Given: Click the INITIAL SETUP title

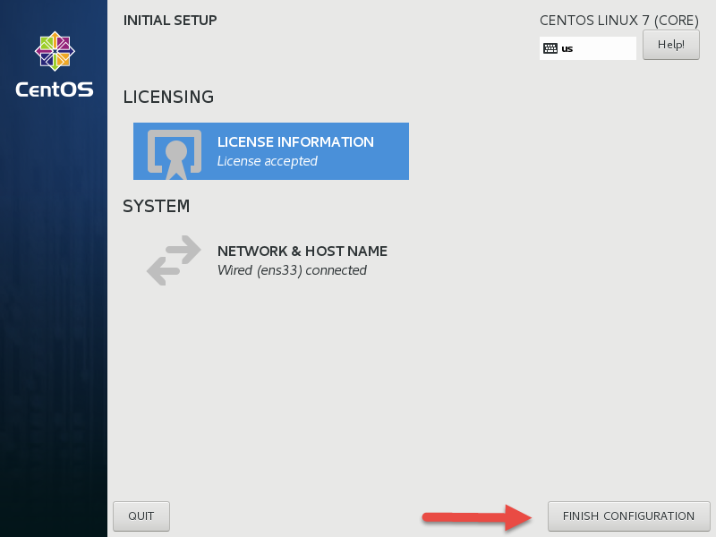Looking at the screenshot, I should [x=170, y=21].
